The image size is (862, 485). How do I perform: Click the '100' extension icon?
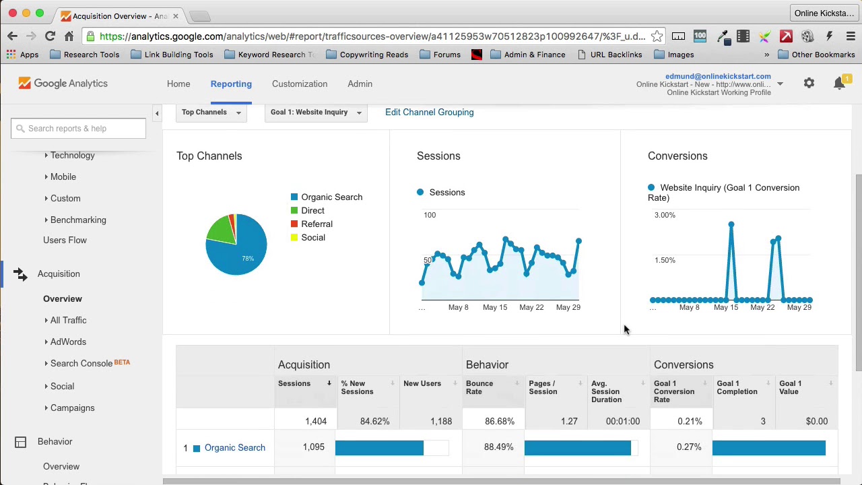coord(700,36)
